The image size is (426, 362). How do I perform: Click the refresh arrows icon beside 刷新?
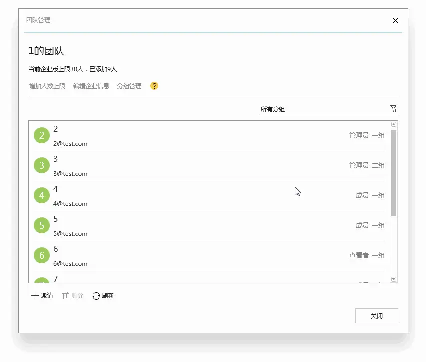point(95,295)
